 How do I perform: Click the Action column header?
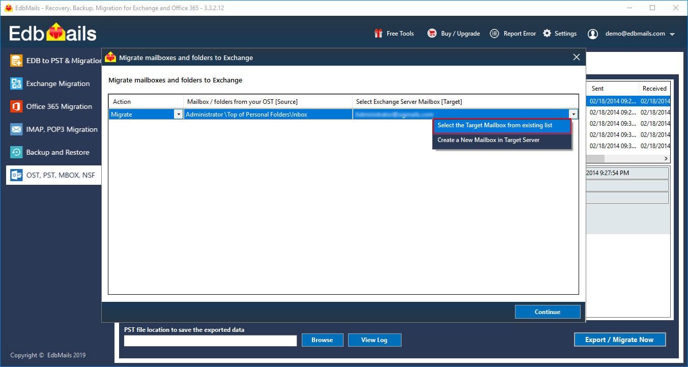tap(147, 102)
